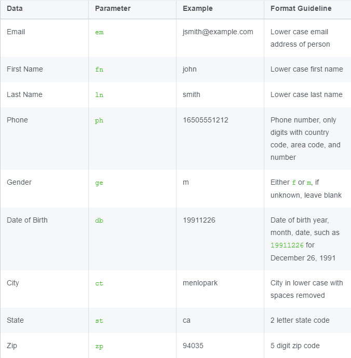Image resolution: width=351 pixels, height=358 pixels.
Task: Select the 'ph' parameter code
Action: (x=99, y=120)
